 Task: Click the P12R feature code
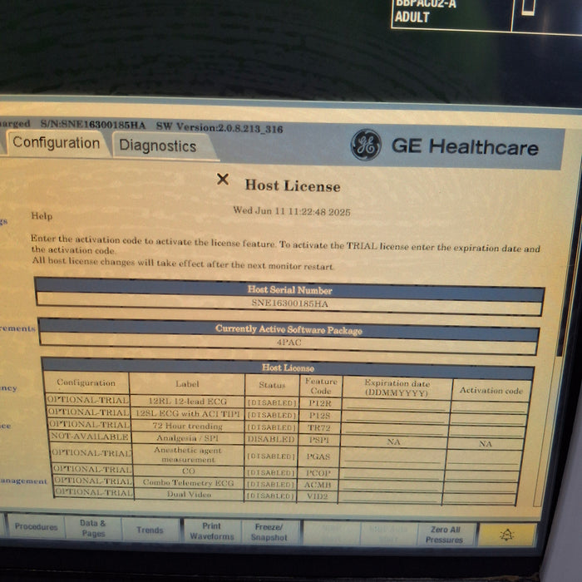319,402
